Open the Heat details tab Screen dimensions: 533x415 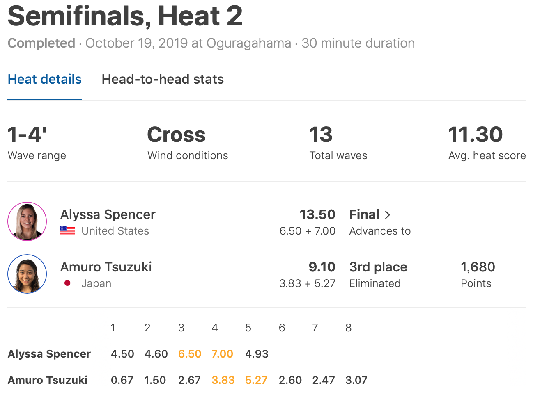tap(44, 79)
